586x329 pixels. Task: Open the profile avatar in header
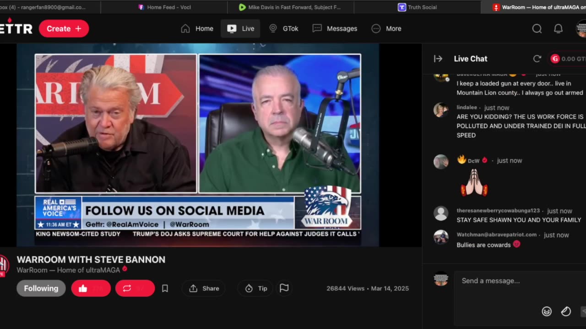pyautogui.click(x=581, y=29)
